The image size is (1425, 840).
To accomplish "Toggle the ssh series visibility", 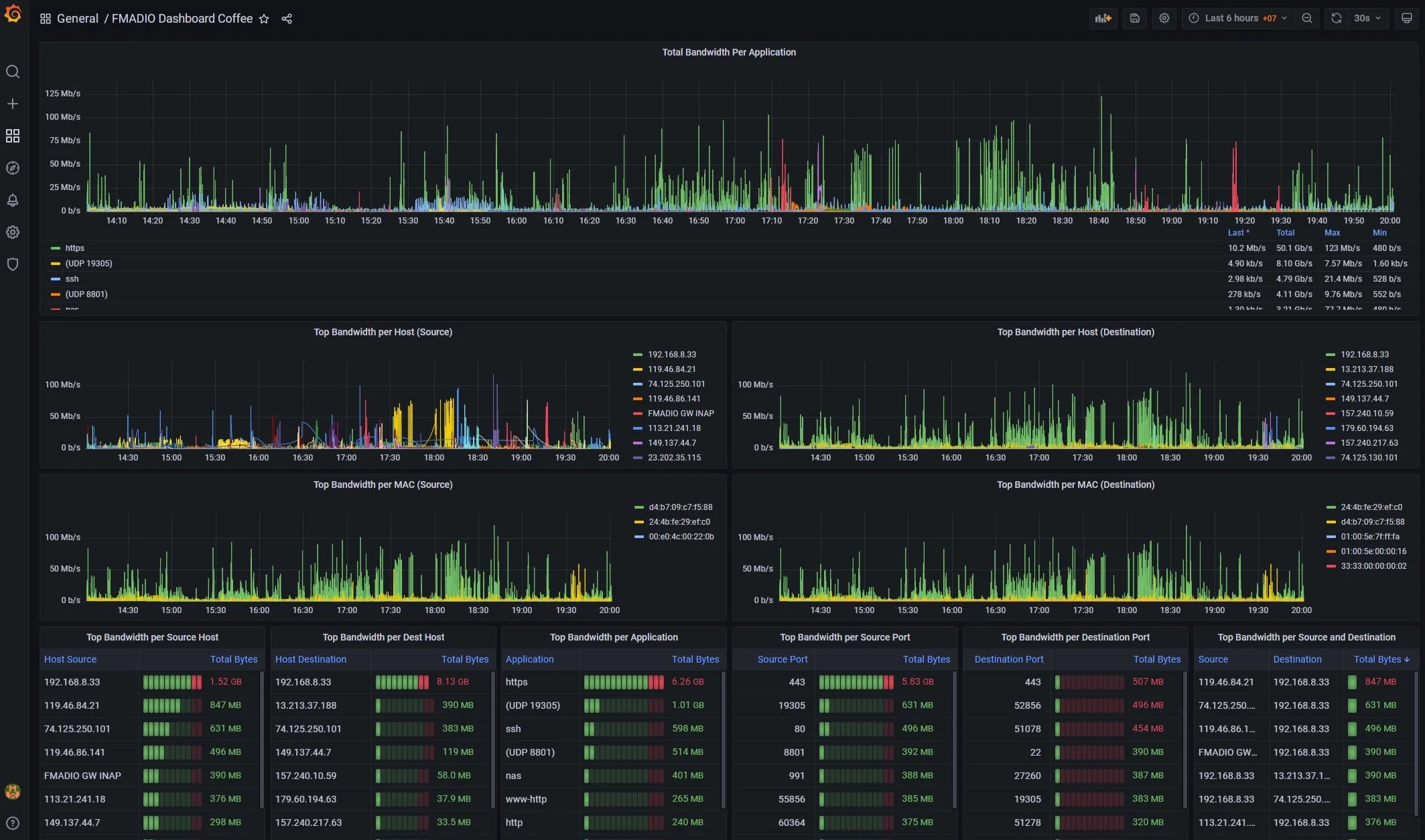I will pyautogui.click(x=72, y=278).
